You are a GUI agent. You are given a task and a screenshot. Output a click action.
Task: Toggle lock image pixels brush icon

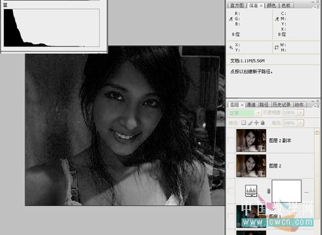point(250,123)
